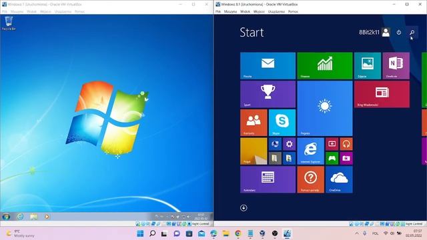The width and height of the screenshot is (427, 240).
Task: Launch Google Chrome from host taskbar
Action: pyautogui.click(x=238, y=233)
